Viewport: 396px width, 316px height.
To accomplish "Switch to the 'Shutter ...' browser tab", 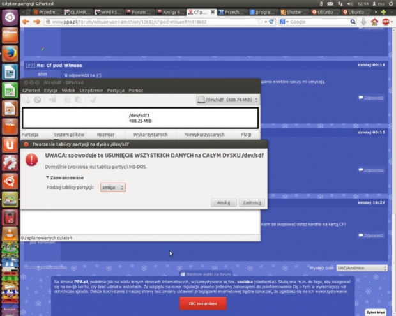I will 294,12.
